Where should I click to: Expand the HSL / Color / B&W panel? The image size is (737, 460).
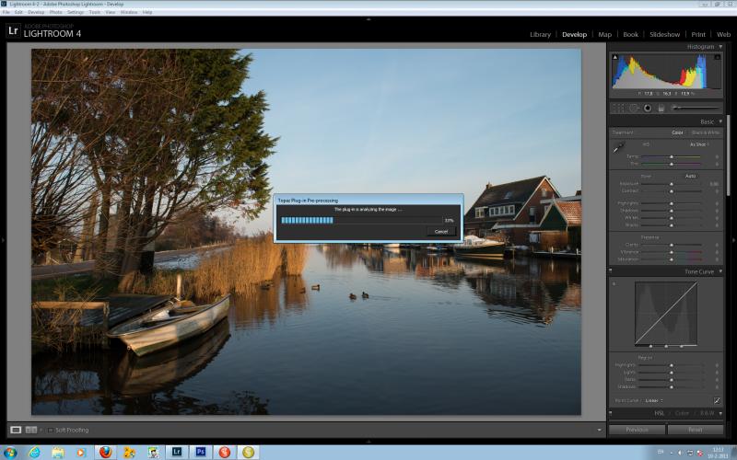(x=720, y=413)
